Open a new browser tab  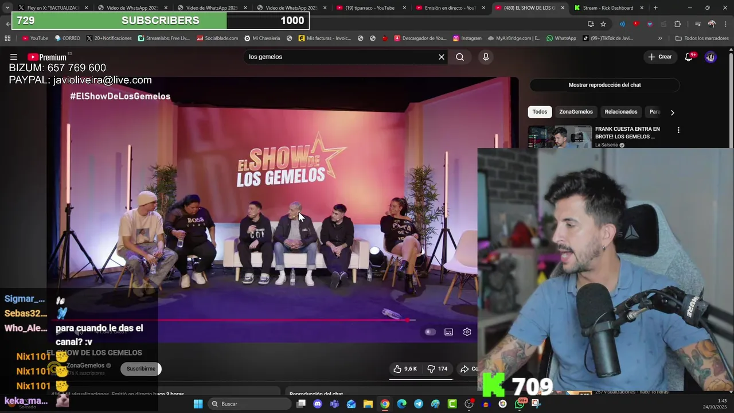(655, 8)
